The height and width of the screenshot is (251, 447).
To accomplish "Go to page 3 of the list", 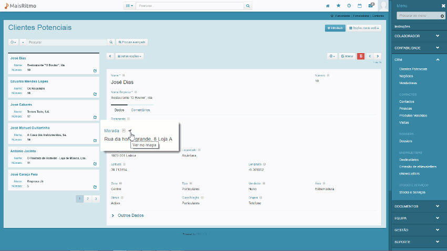I will pos(96,198).
